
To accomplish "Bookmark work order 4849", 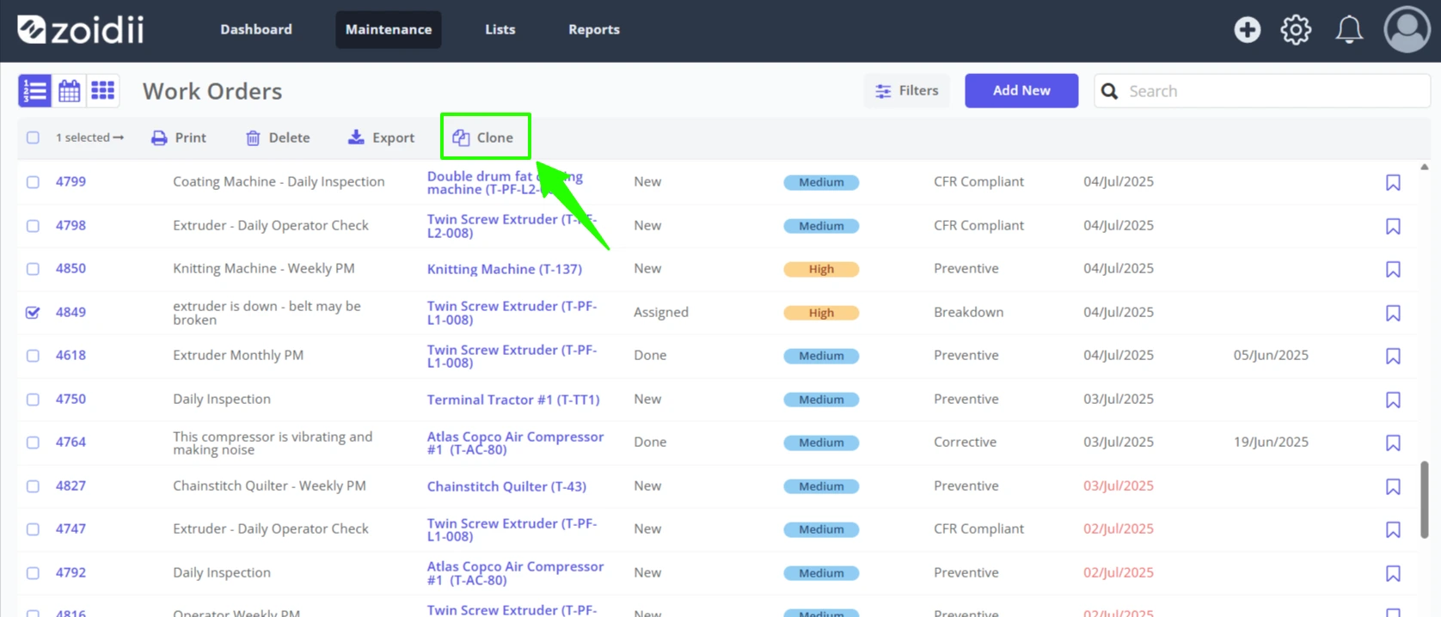I will (1393, 313).
